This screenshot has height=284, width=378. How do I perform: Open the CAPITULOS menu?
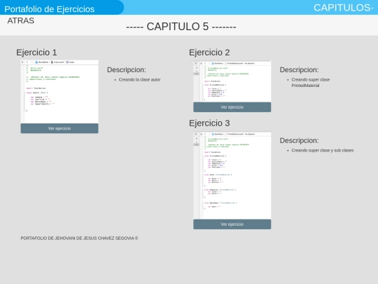[344, 8]
